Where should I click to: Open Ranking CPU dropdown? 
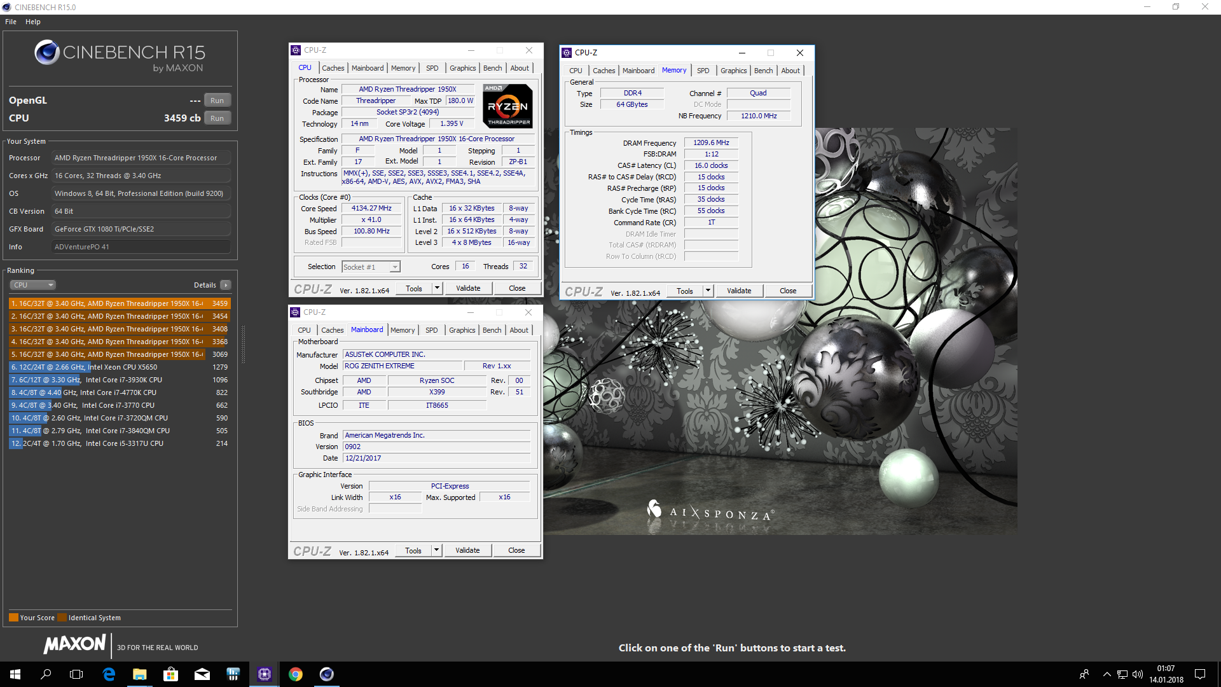(x=33, y=285)
